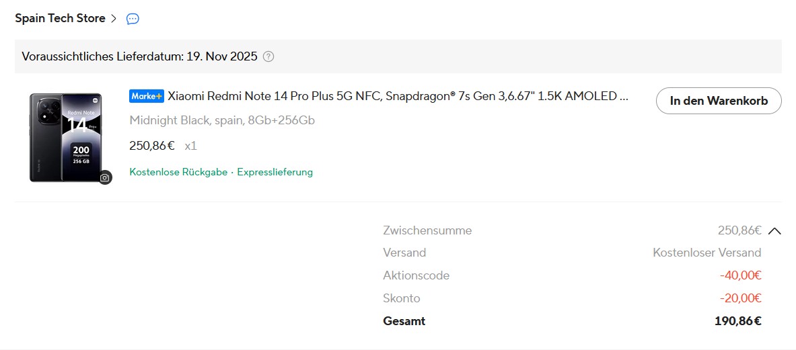Open Spain Tech Store page
Viewport: 796px width, 350px height.
pyautogui.click(x=60, y=19)
